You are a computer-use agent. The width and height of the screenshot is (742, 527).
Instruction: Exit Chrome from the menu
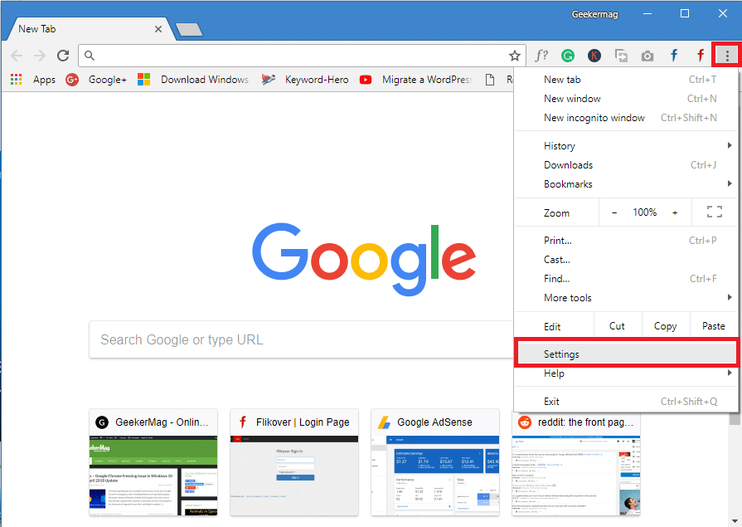[626, 402]
